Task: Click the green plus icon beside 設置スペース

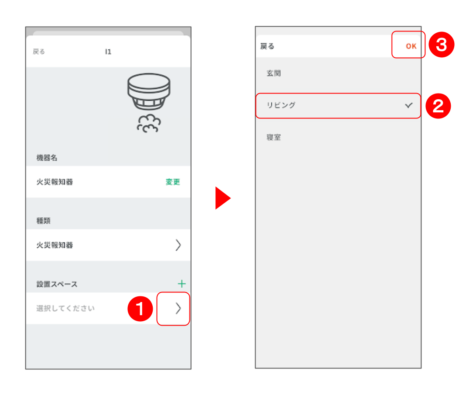Action: click(182, 284)
